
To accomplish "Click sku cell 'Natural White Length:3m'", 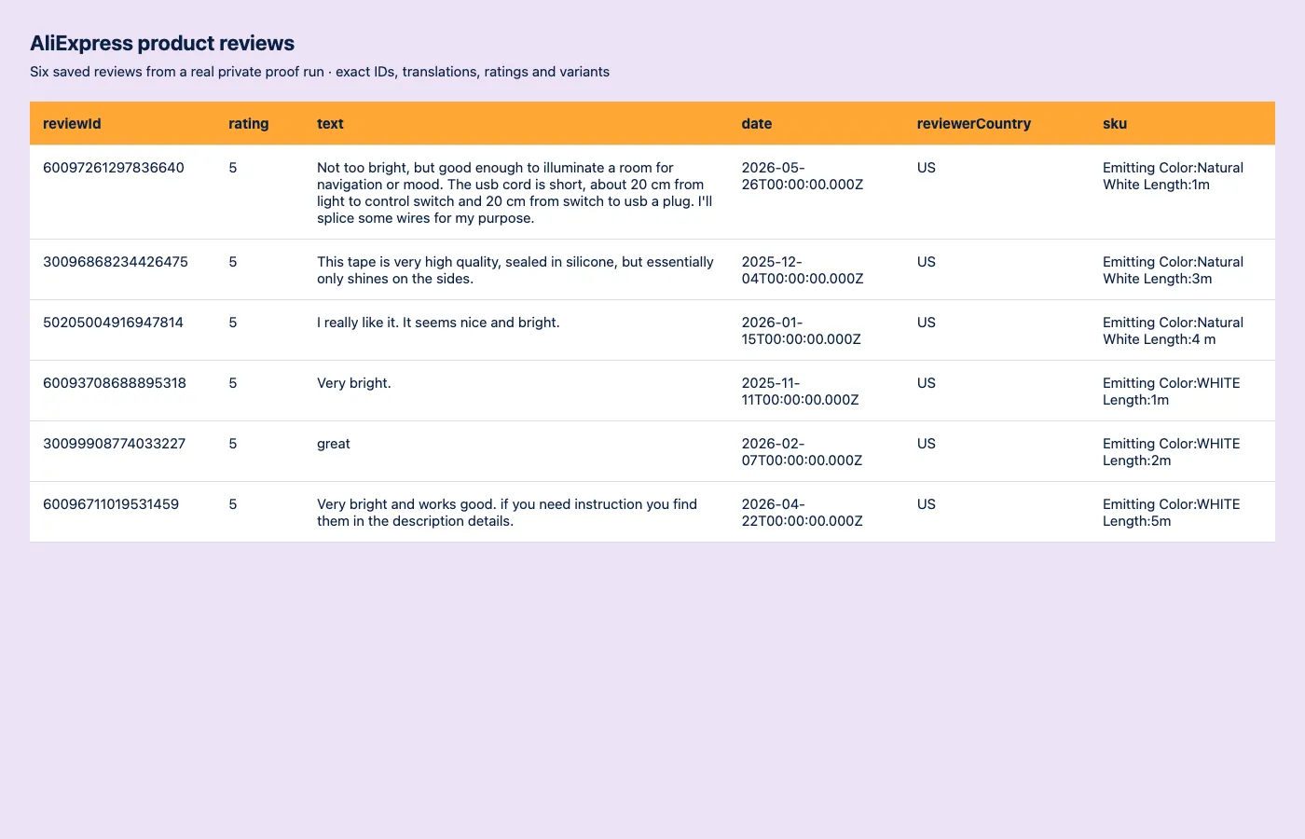I will pyautogui.click(x=1173, y=270).
